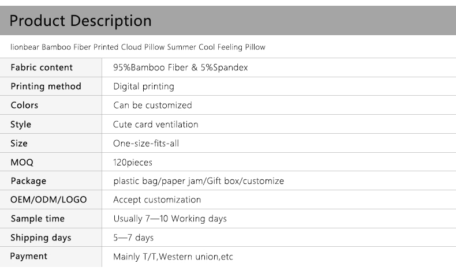The height and width of the screenshot is (271, 456).
Task: Select the Shipping days label
Action: point(41,238)
